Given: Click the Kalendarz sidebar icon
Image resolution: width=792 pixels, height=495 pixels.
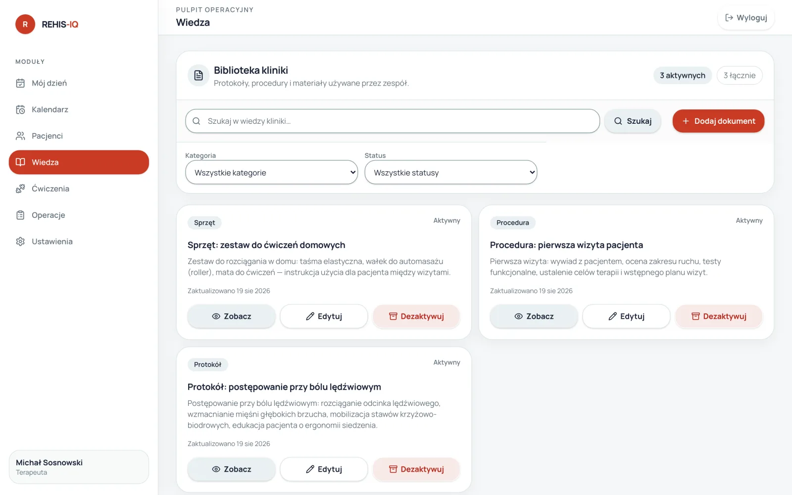Looking at the screenshot, I should pyautogui.click(x=20, y=109).
